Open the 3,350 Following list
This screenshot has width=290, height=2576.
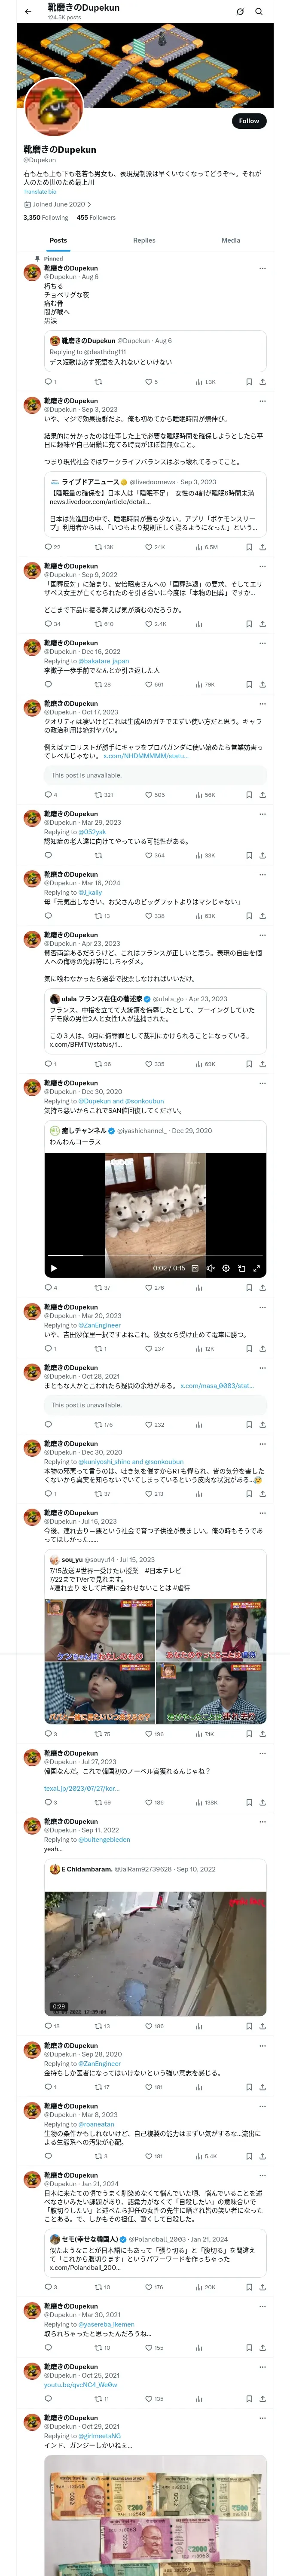[46, 217]
